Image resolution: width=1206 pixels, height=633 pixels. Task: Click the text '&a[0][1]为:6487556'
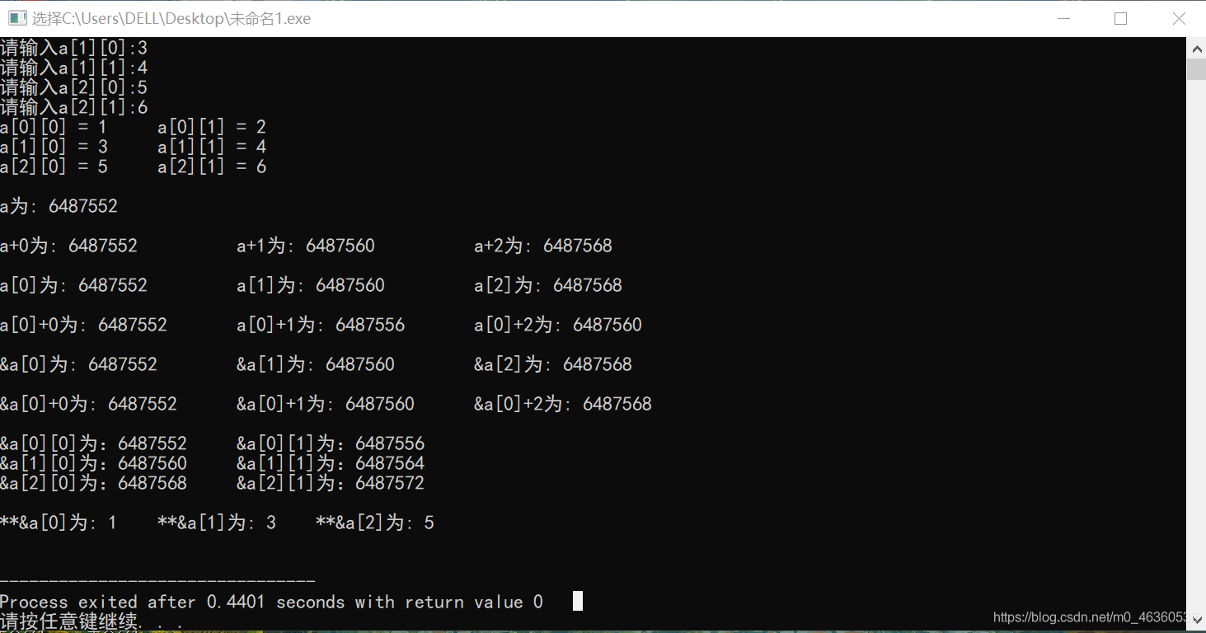(331, 443)
